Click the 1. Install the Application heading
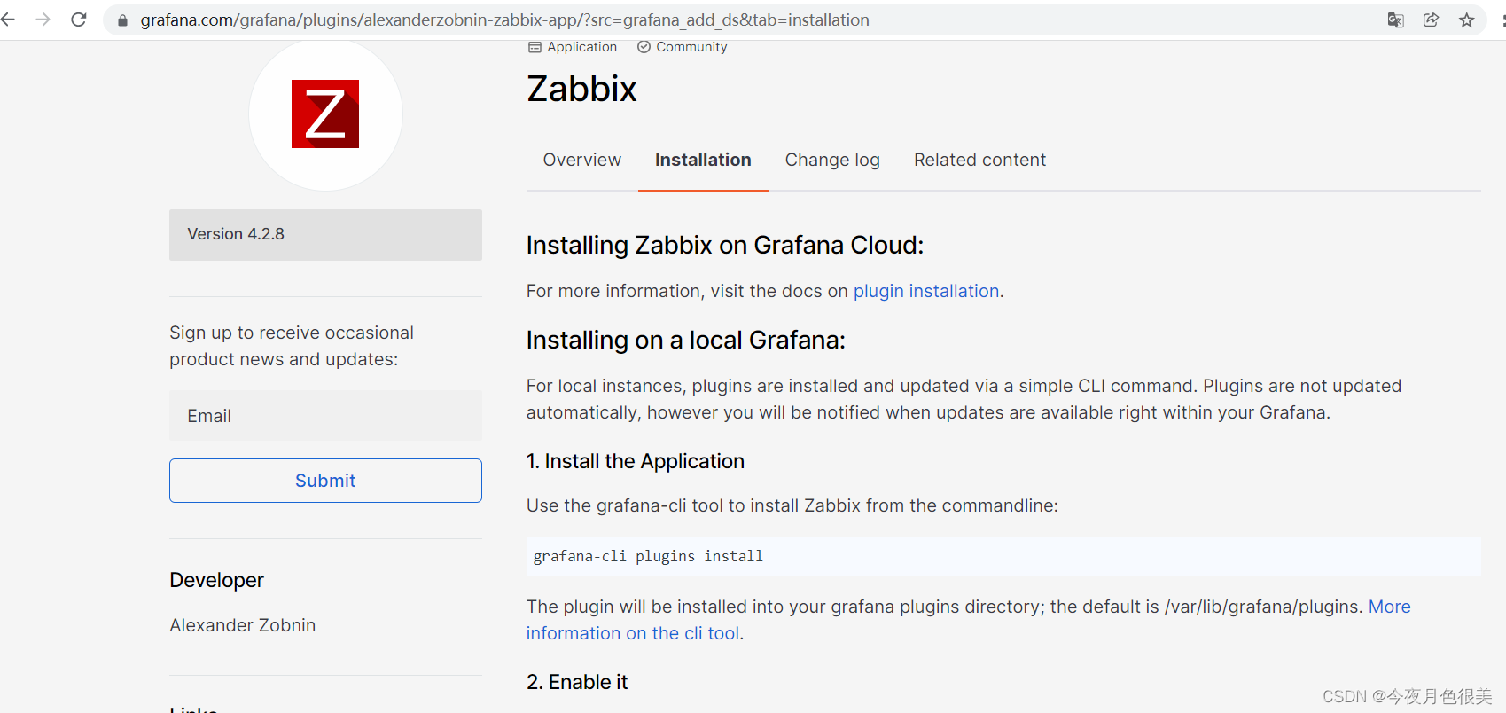The width and height of the screenshot is (1506, 713). point(636,461)
